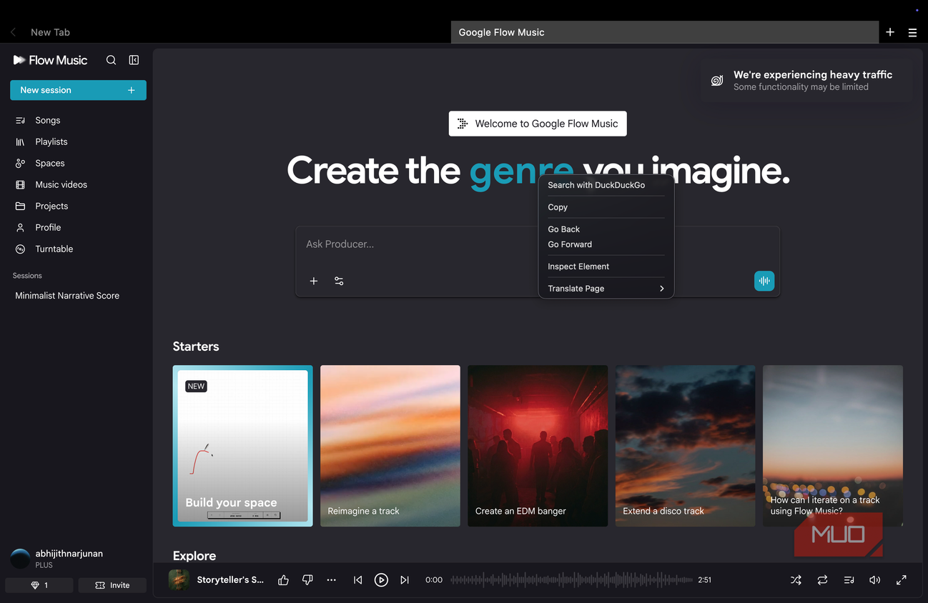Toggle repeat playback
The height and width of the screenshot is (603, 928).
[x=822, y=580]
